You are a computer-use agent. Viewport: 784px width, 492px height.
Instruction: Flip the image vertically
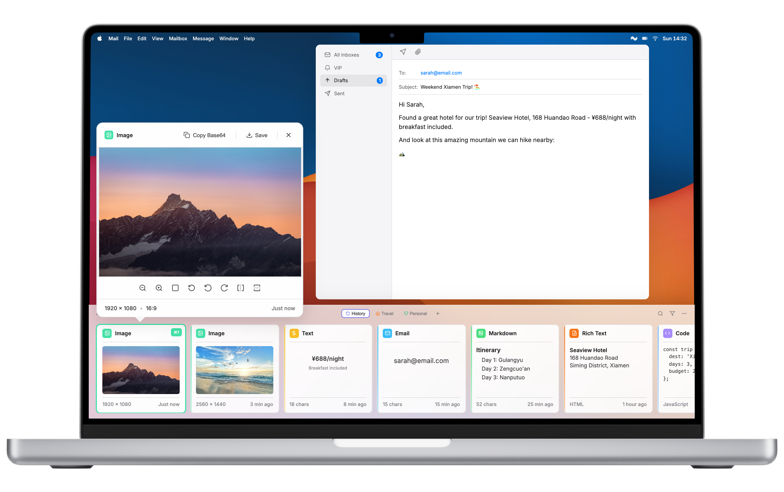(257, 288)
